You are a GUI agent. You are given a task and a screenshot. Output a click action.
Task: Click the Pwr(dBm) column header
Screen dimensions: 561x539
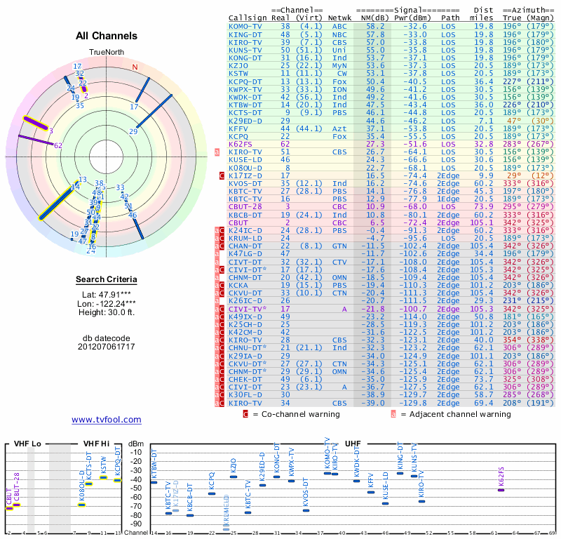412,18
